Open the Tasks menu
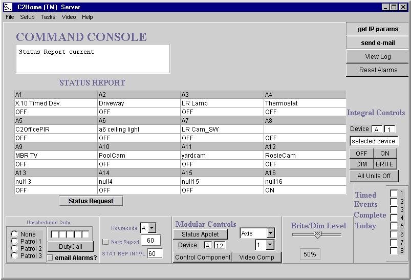This screenshot has height=280, width=411. (48, 17)
